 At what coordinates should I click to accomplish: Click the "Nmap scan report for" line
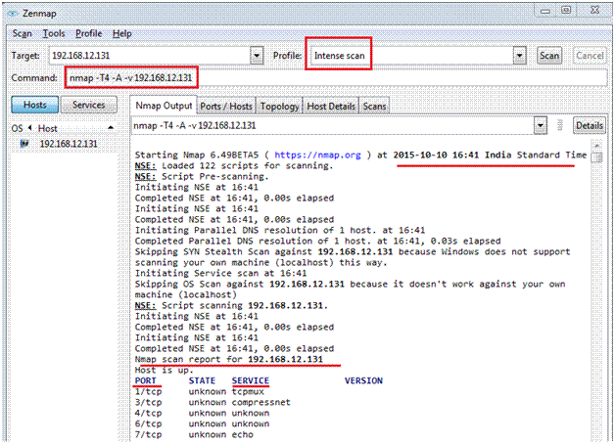tap(229, 359)
